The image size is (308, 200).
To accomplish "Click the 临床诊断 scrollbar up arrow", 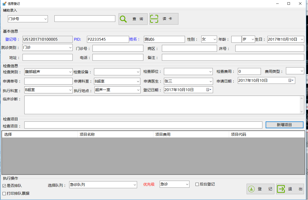I will (x=302, y=98).
